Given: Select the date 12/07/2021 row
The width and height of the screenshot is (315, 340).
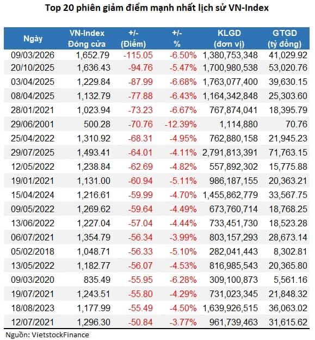Looking at the screenshot, I should [x=157, y=322].
